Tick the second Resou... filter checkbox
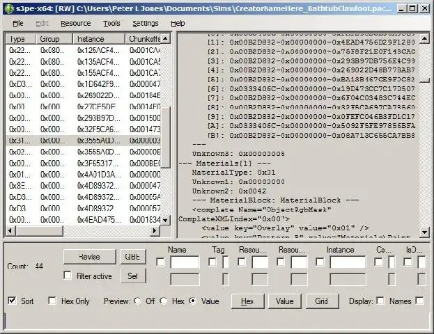434x334 pixels. click(281, 262)
